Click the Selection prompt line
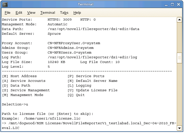 pyautogui.click(x=15, y=104)
